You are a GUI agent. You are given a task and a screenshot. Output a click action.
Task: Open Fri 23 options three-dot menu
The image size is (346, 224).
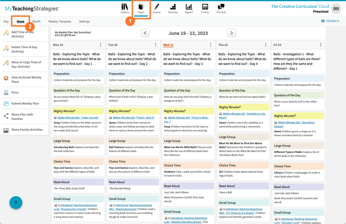coord(320,45)
